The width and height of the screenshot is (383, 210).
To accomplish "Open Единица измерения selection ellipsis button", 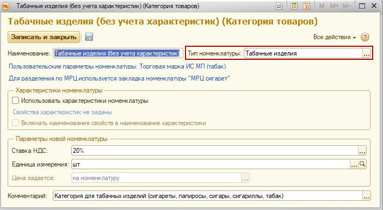I will click(x=354, y=164).
